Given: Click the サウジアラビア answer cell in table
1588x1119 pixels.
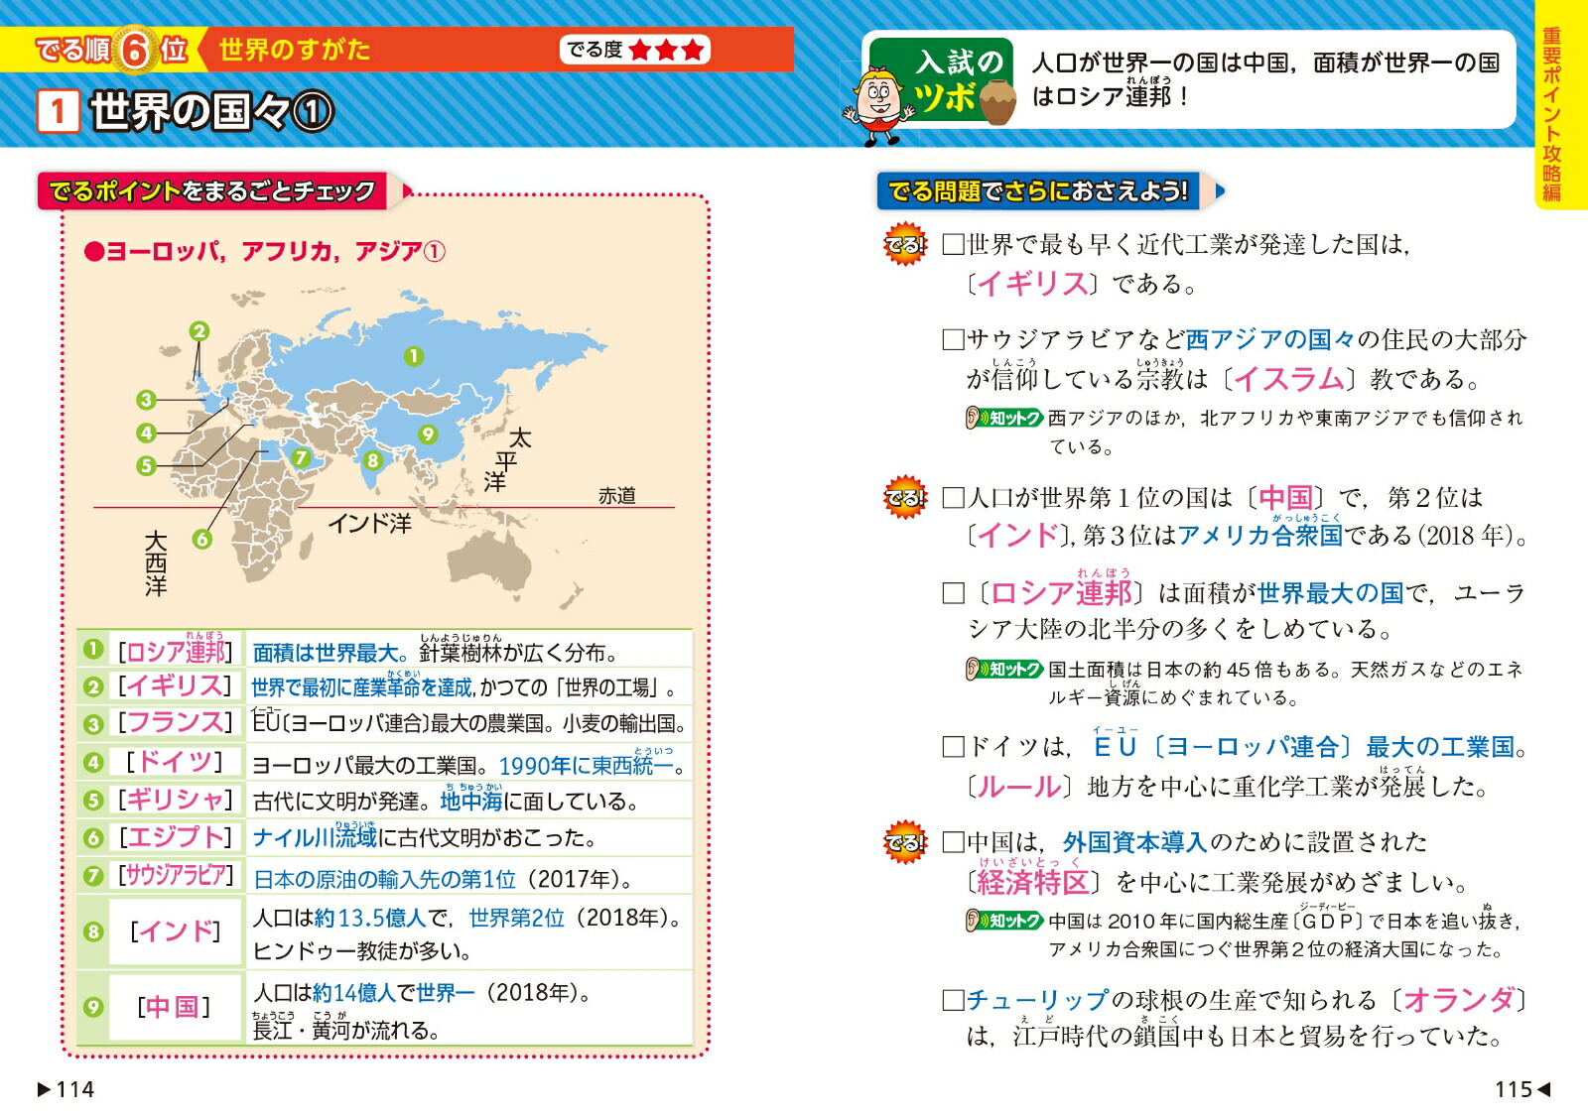Looking at the screenshot, I should coord(176,876).
